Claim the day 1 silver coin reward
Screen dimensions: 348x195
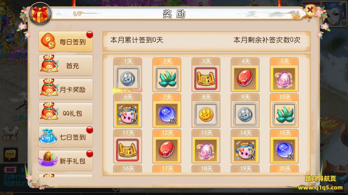128,79
